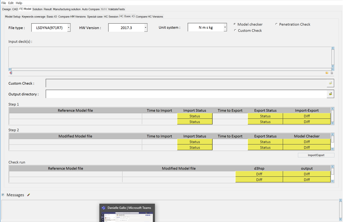Click the red remove-deck icon below input list
The height and width of the screenshot is (222, 343).
point(11,73)
